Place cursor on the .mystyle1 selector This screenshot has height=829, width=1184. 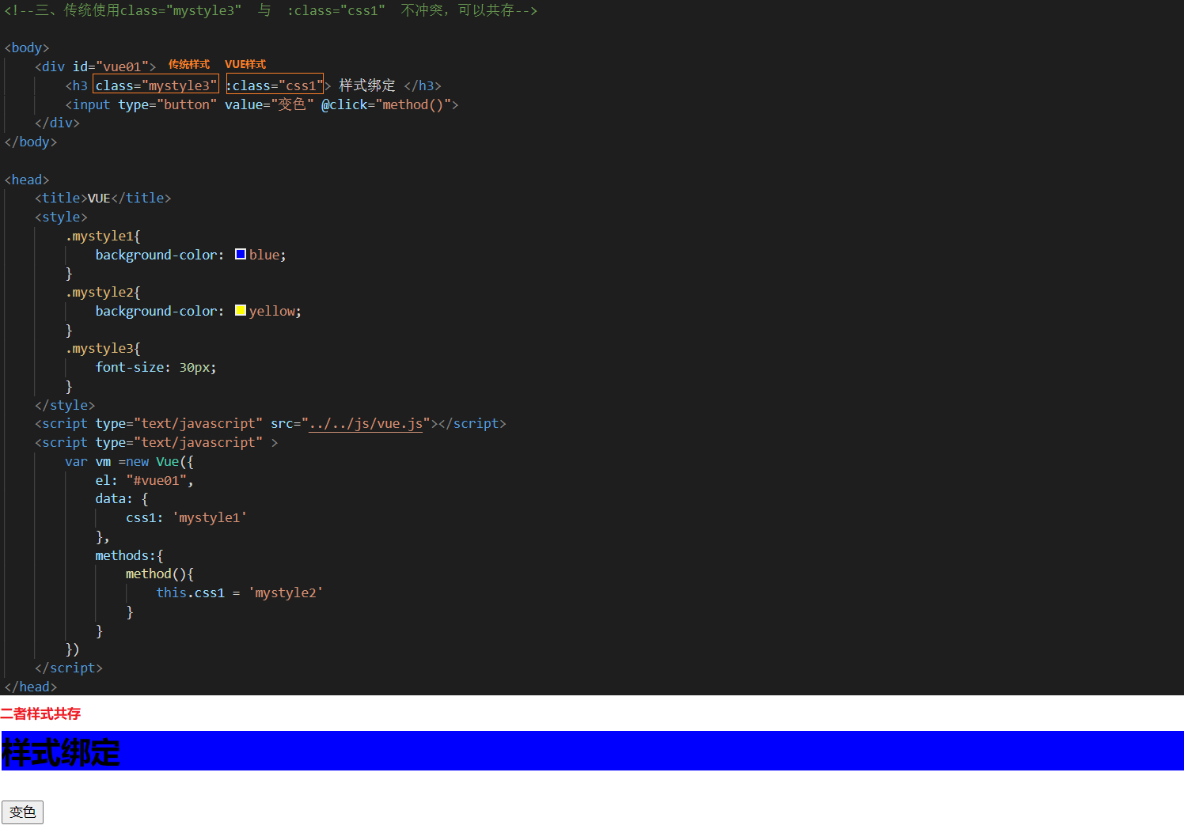[103, 237]
